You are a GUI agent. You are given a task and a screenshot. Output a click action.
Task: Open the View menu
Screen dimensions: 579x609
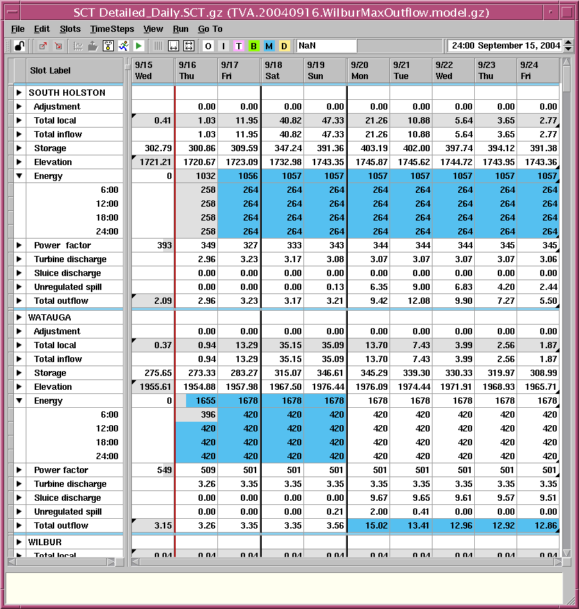[153, 29]
